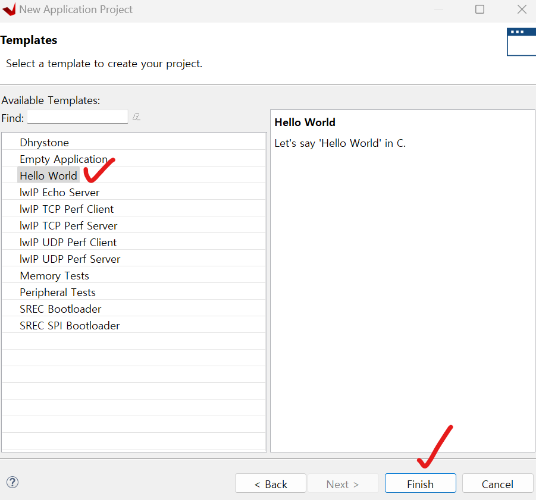Maximize the New Application Project window
The image size is (536, 500).
pos(479,10)
